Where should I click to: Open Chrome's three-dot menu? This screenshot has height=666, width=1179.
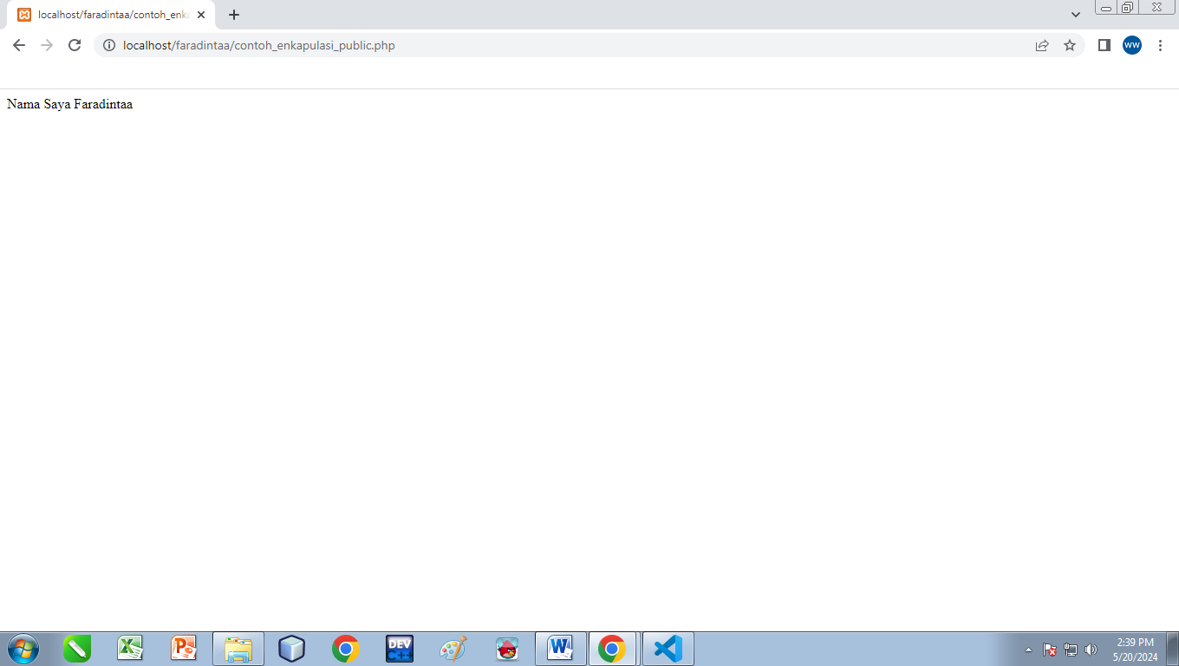coord(1160,45)
